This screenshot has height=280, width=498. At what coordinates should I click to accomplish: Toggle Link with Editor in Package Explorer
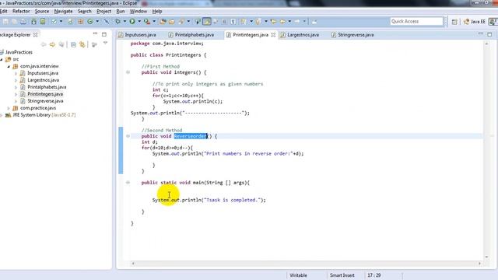pyautogui.click(x=82, y=45)
